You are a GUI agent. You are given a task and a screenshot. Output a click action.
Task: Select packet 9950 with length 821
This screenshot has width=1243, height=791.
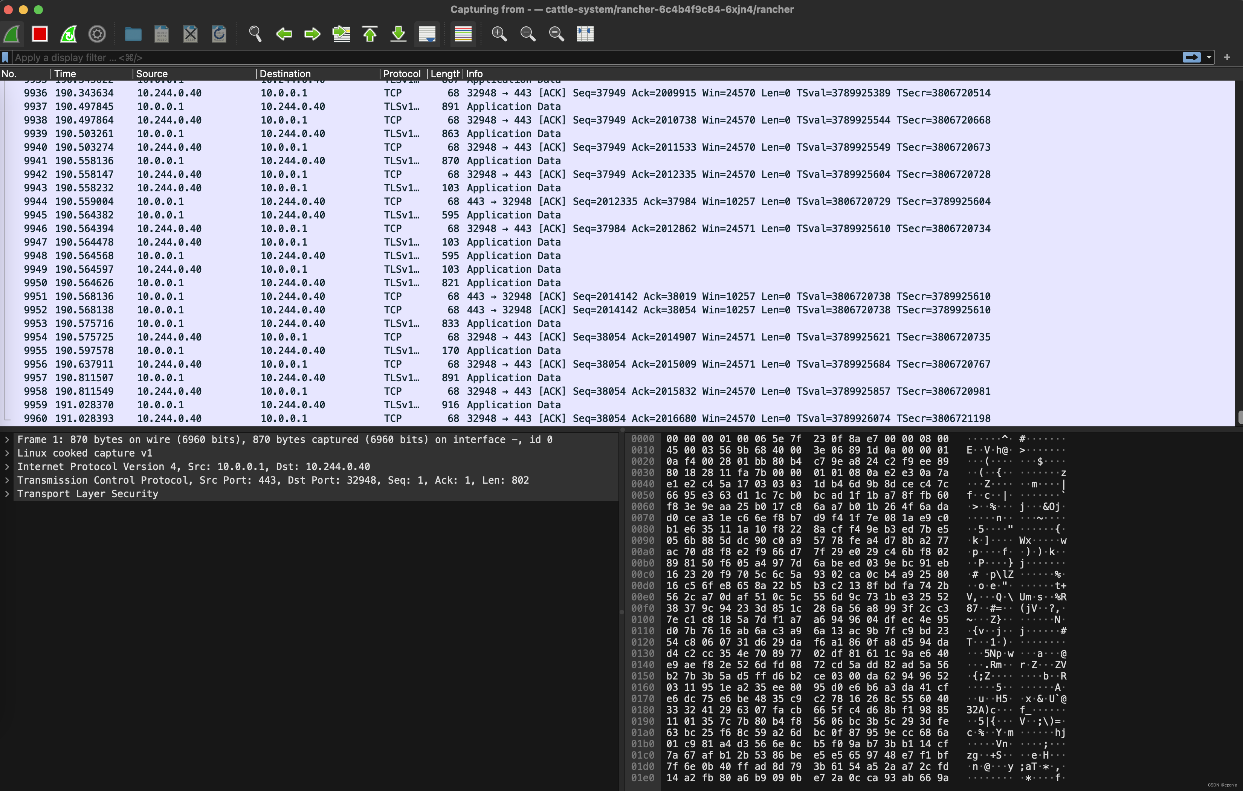coord(617,283)
